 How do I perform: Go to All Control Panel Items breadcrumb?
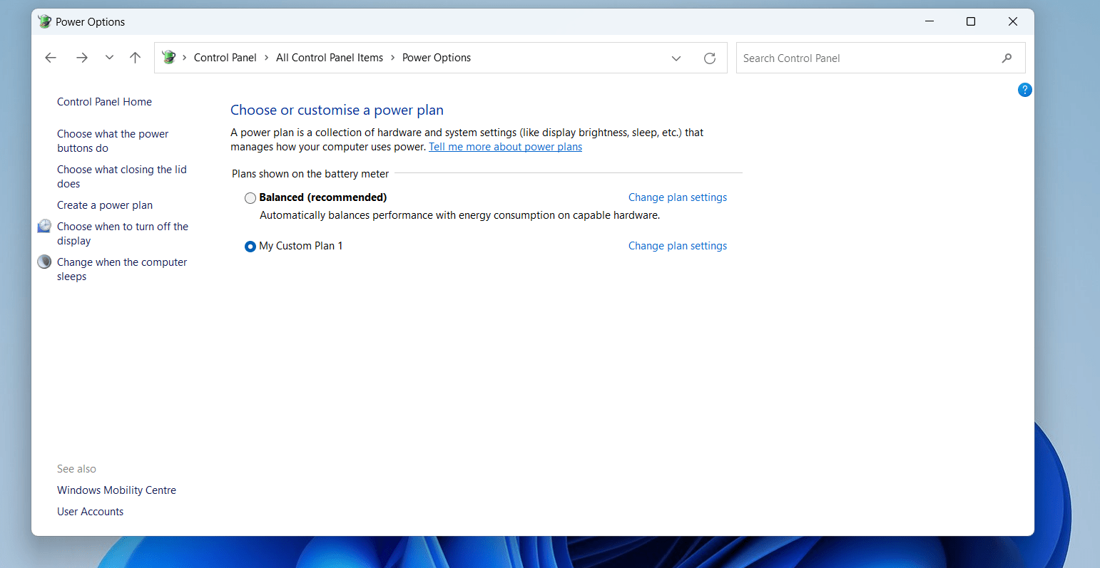(330, 58)
